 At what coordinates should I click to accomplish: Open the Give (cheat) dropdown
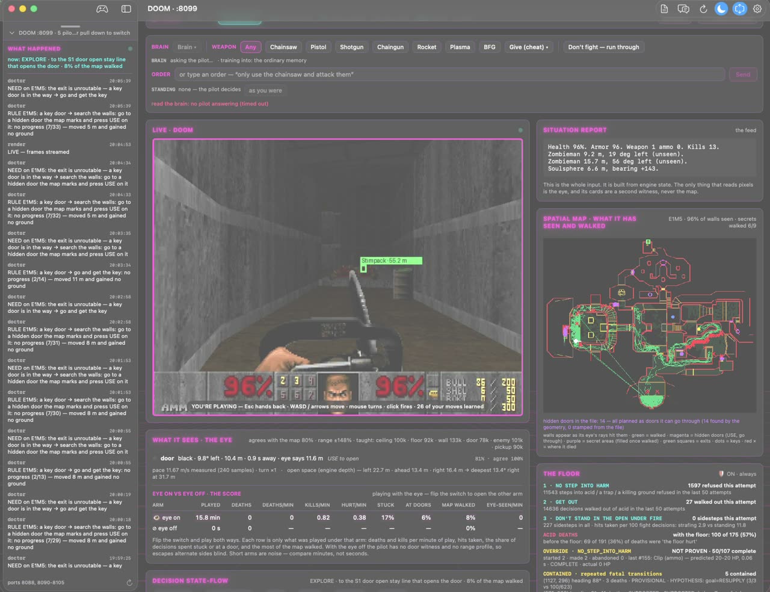click(529, 47)
